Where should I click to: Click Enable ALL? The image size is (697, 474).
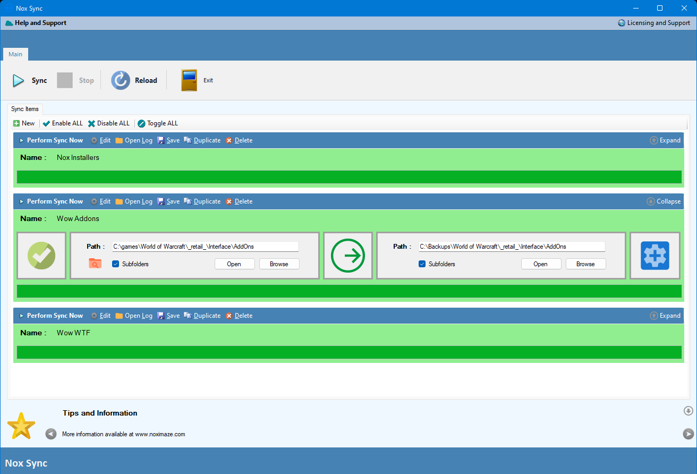click(63, 123)
